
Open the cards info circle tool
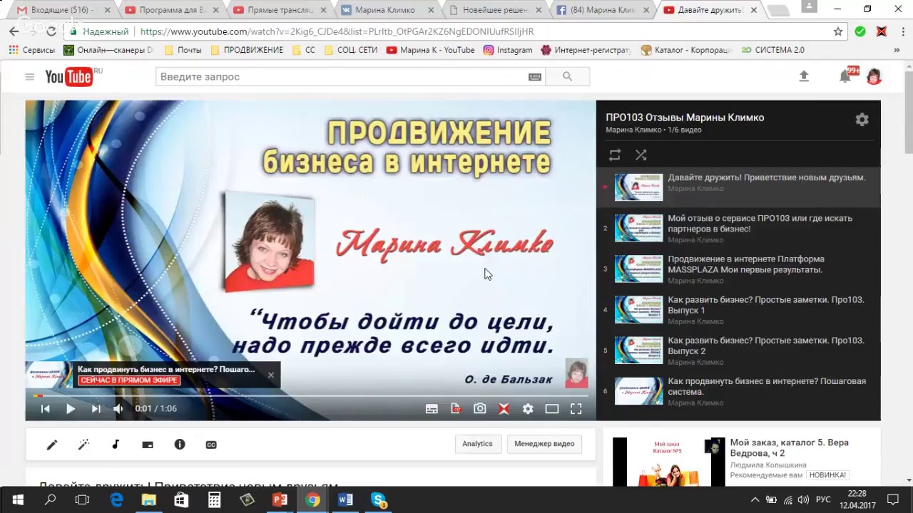click(x=180, y=445)
